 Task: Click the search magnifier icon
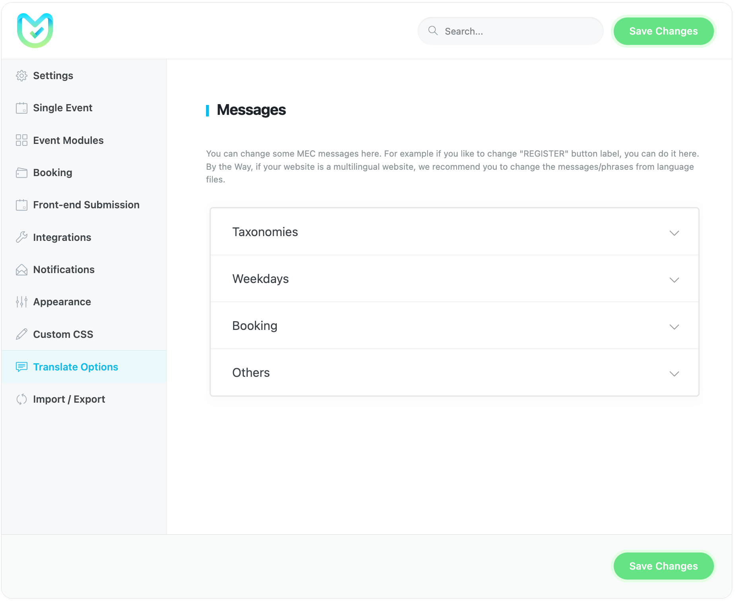click(433, 31)
